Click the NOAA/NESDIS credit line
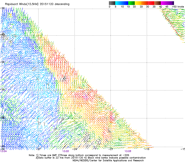 [108, 161]
